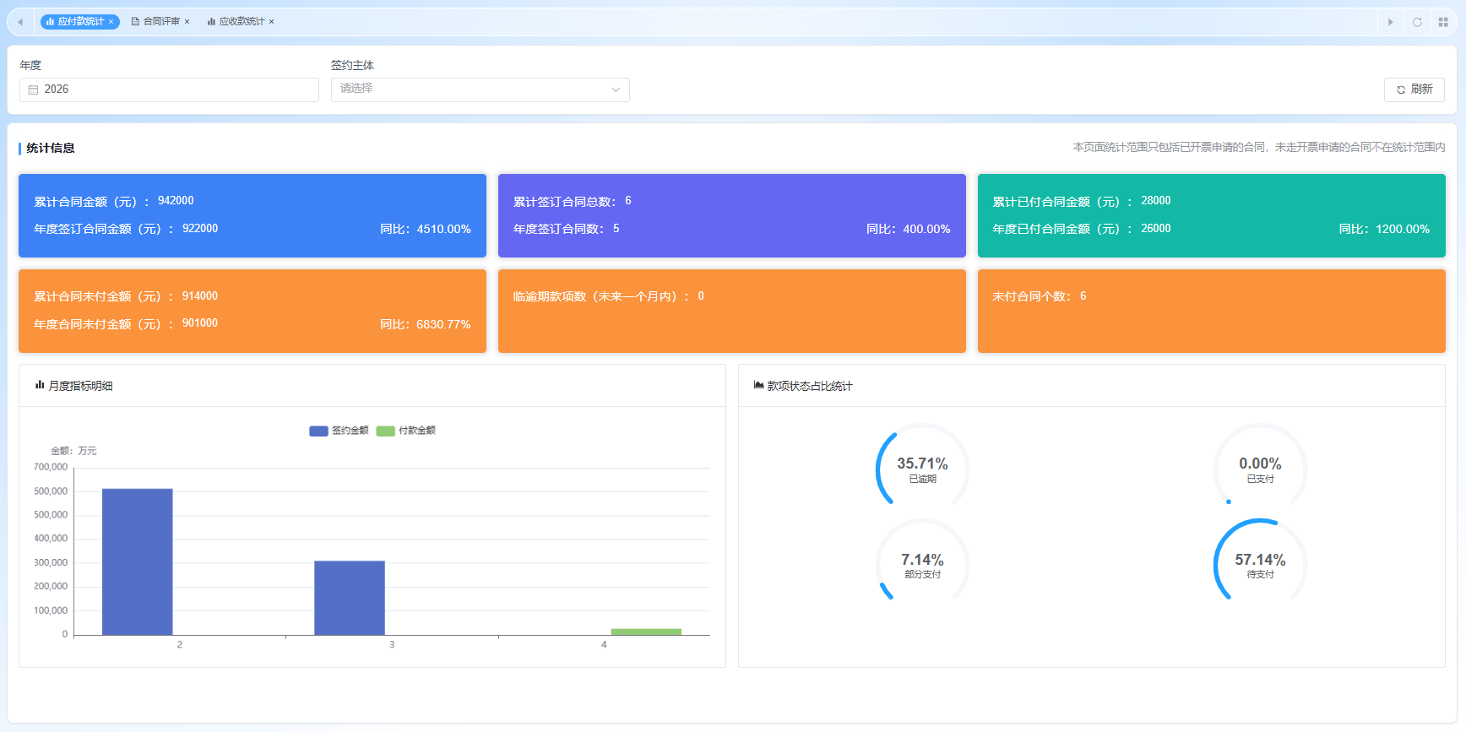
Task: Toggle 签约金额 legend series
Action: point(339,431)
